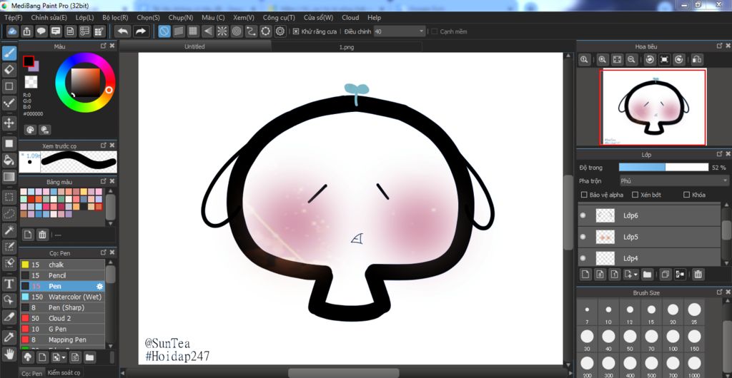Click the black foreground color swatch
This screenshot has width=732, height=378.
pos(29,61)
